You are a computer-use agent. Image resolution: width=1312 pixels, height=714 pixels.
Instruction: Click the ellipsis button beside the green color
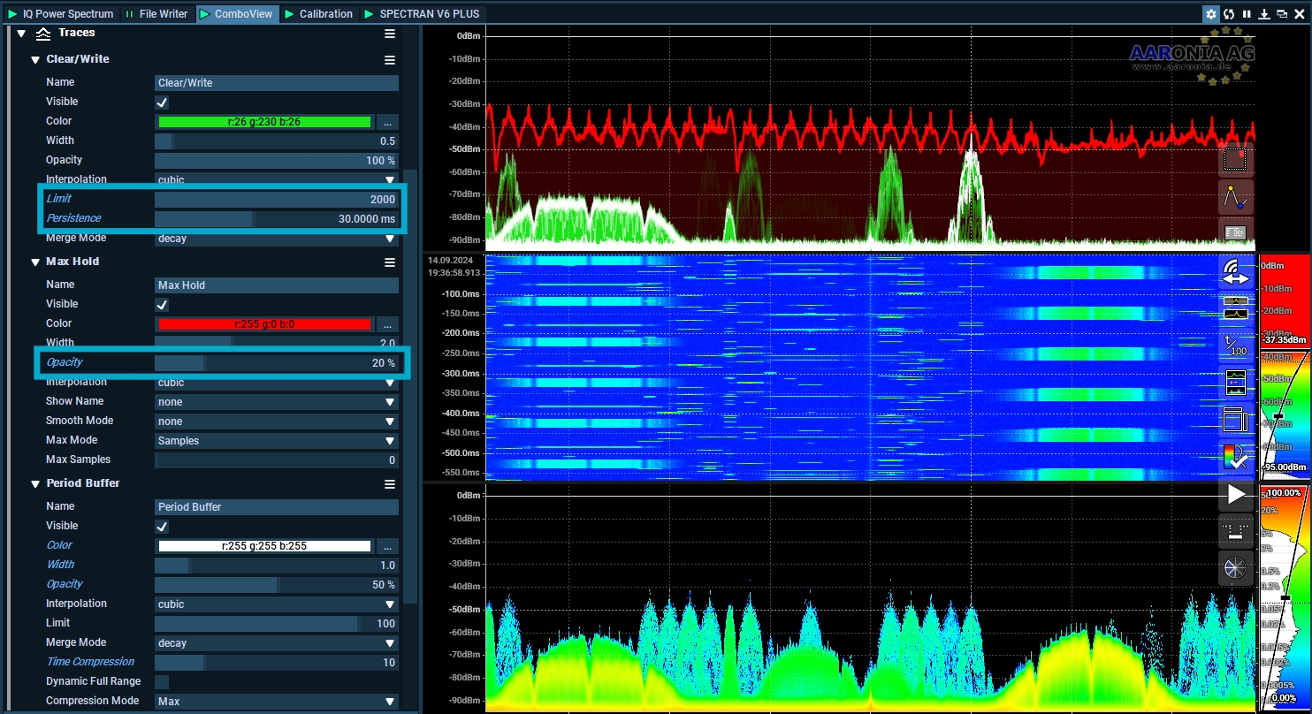point(387,122)
